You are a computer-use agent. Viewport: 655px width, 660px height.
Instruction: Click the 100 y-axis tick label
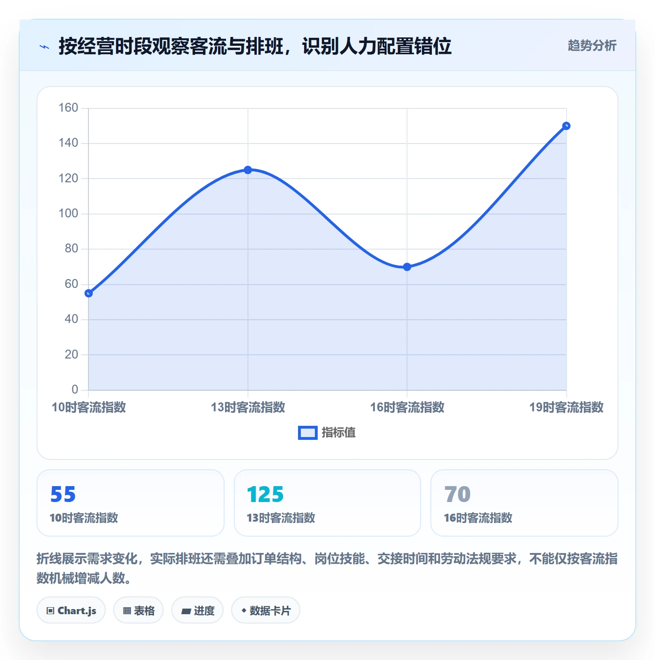(x=68, y=214)
